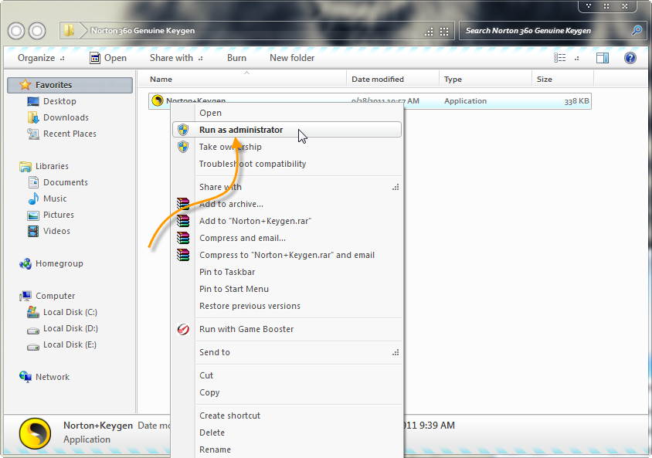The image size is (652, 458).
Task: Select Local Disk (E:) in sidebar
Action: click(x=70, y=344)
